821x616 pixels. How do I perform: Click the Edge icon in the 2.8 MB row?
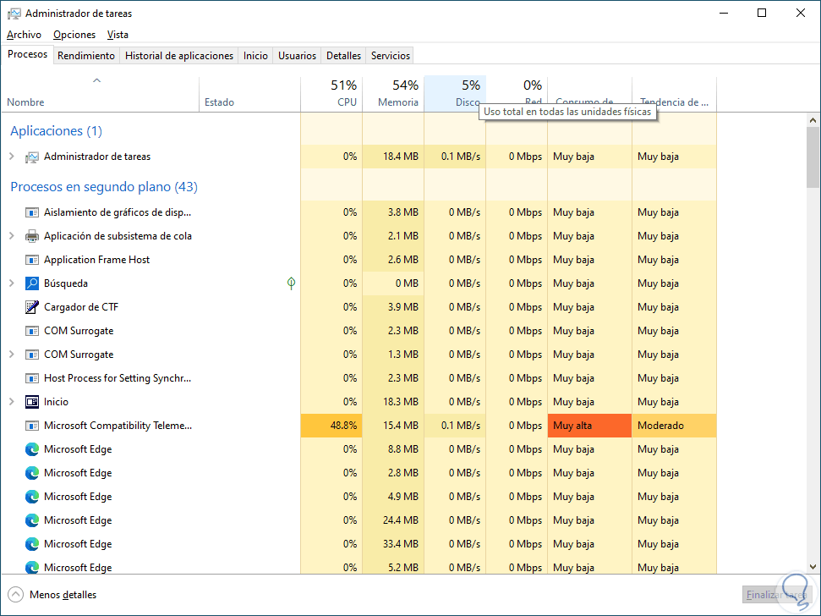(x=32, y=473)
